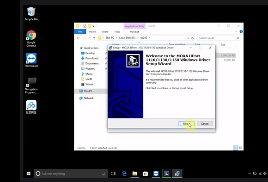Open File Explorer from the taskbar

[134, 174]
